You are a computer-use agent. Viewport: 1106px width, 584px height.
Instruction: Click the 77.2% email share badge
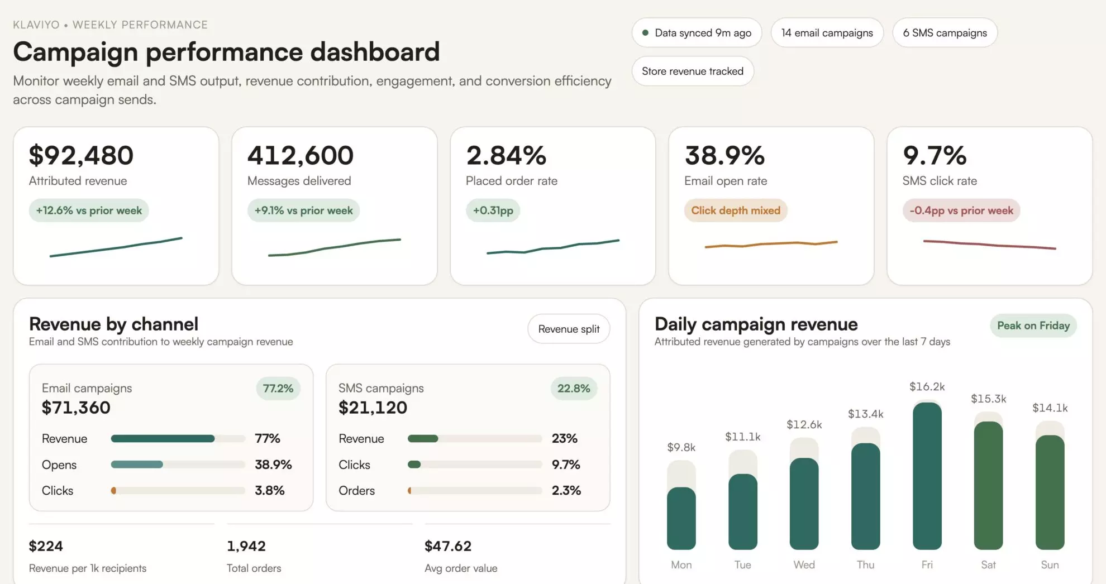click(278, 389)
